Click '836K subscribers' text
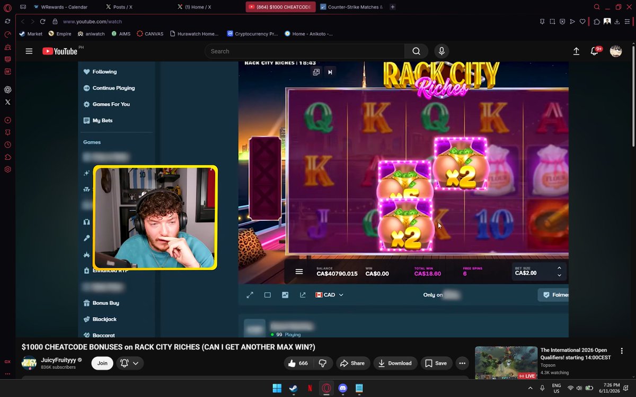The image size is (636, 397). coord(58,367)
